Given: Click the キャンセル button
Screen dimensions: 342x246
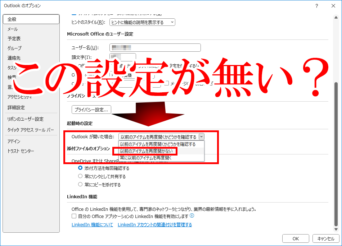Looking at the screenshot, I should point(326,238).
